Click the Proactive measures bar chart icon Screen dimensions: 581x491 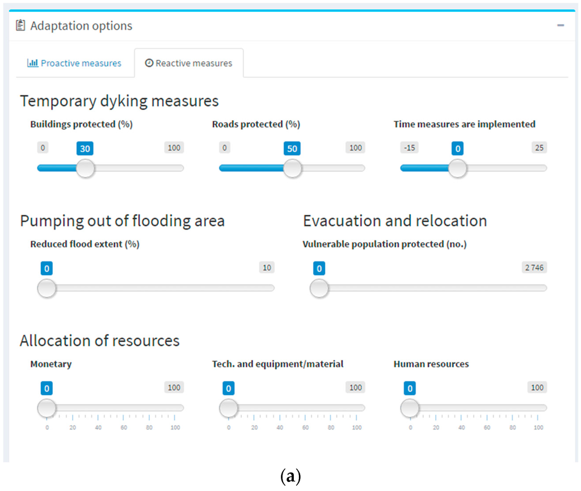pos(32,63)
